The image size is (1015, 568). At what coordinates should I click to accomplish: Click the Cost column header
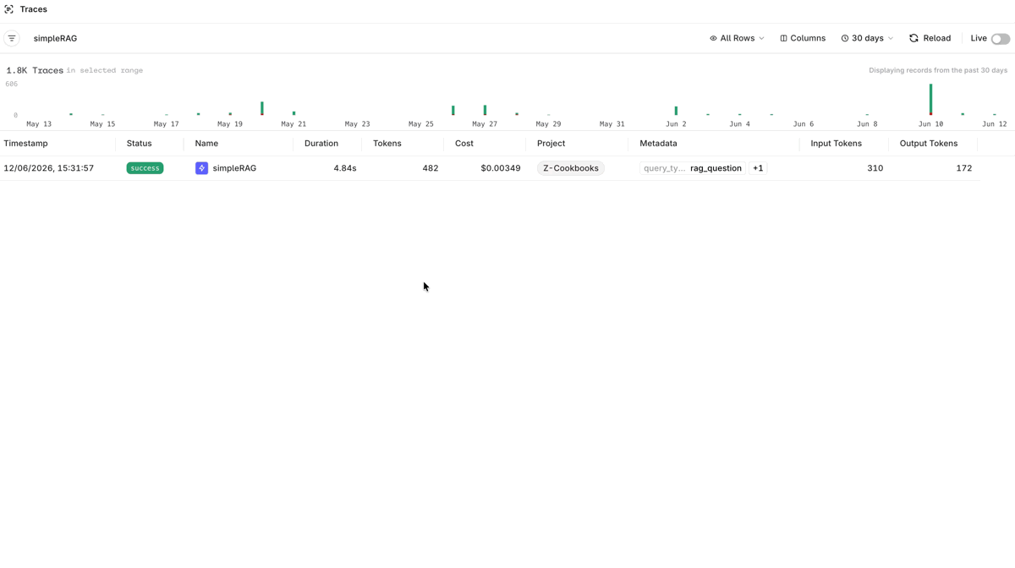coord(464,144)
